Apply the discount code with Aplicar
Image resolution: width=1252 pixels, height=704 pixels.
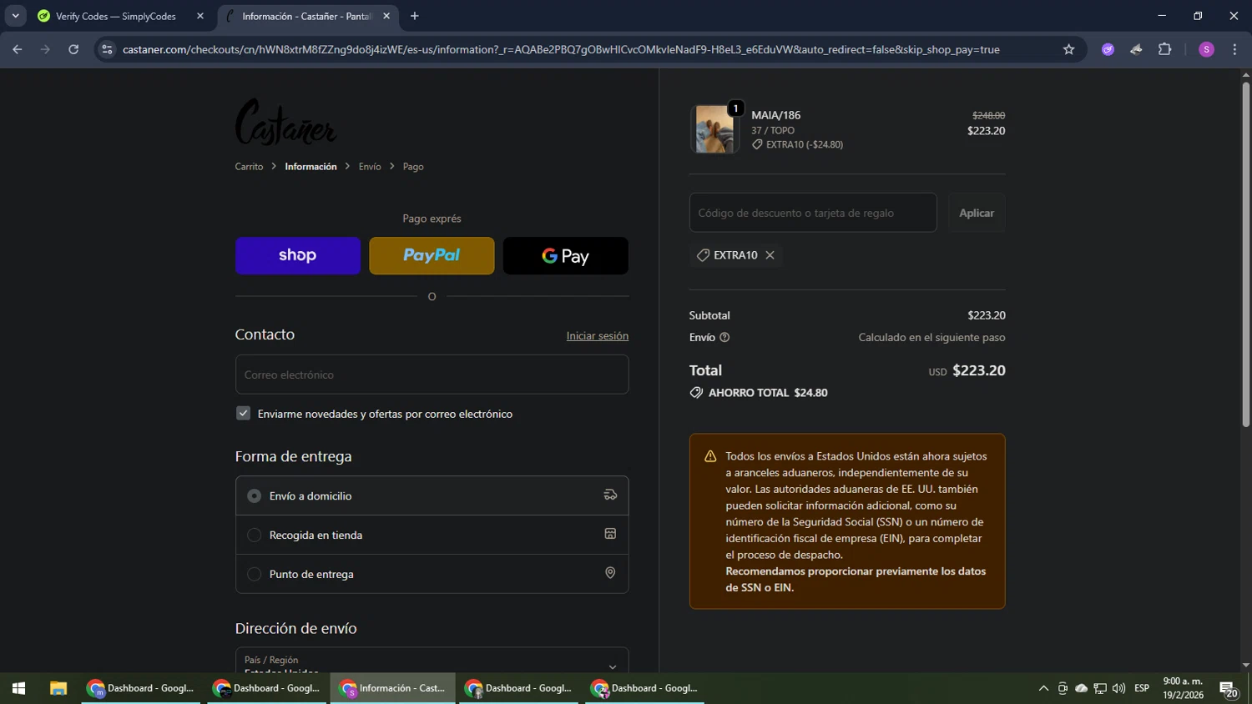pos(977,213)
